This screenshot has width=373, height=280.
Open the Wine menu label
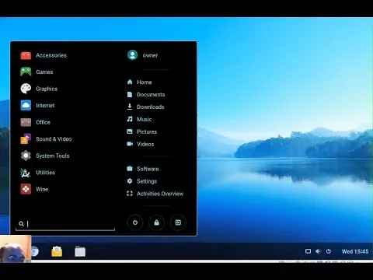(x=42, y=189)
